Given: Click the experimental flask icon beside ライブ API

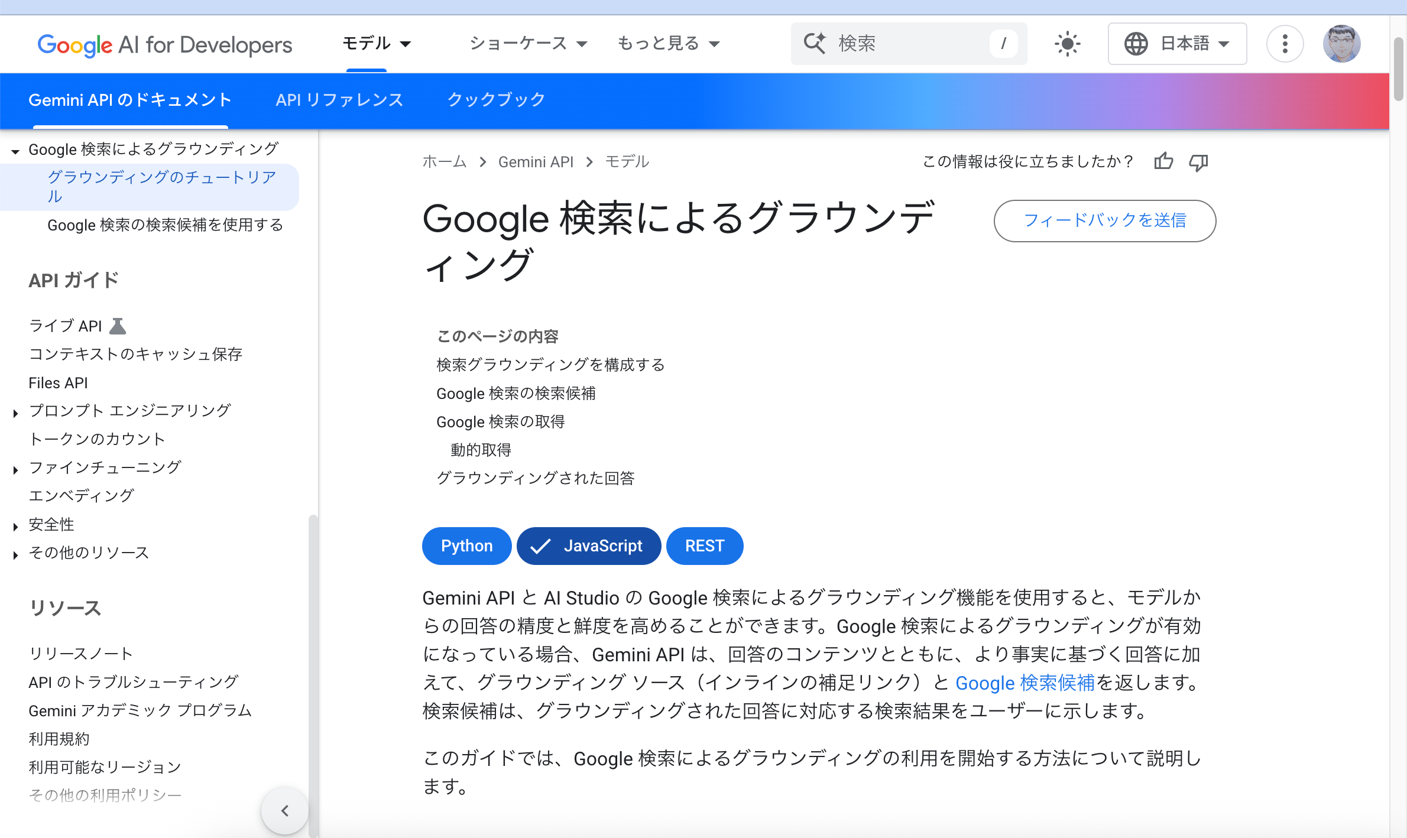Looking at the screenshot, I should tap(118, 324).
